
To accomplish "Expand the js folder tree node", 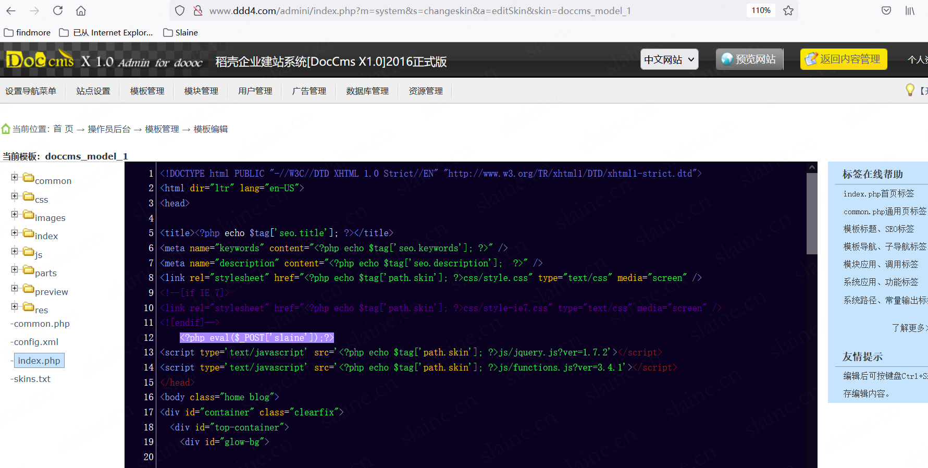I will [x=15, y=251].
